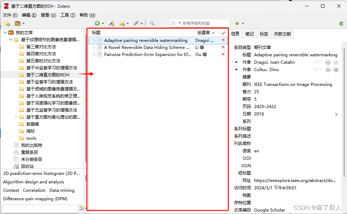Viewport: 347px width, 214px height.
Task: Switch to the 标签 tab
Action: pyautogui.click(x=264, y=34)
